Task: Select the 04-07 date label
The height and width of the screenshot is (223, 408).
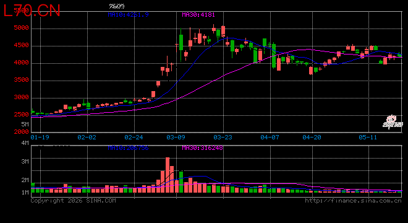Action: click(270, 137)
